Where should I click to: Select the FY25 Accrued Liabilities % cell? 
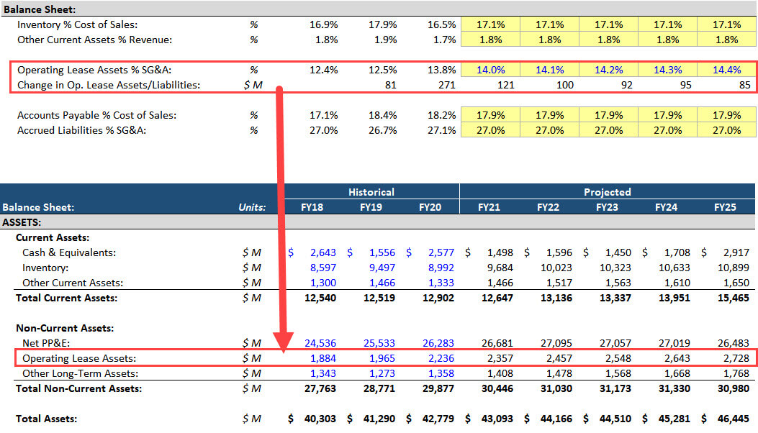726,130
